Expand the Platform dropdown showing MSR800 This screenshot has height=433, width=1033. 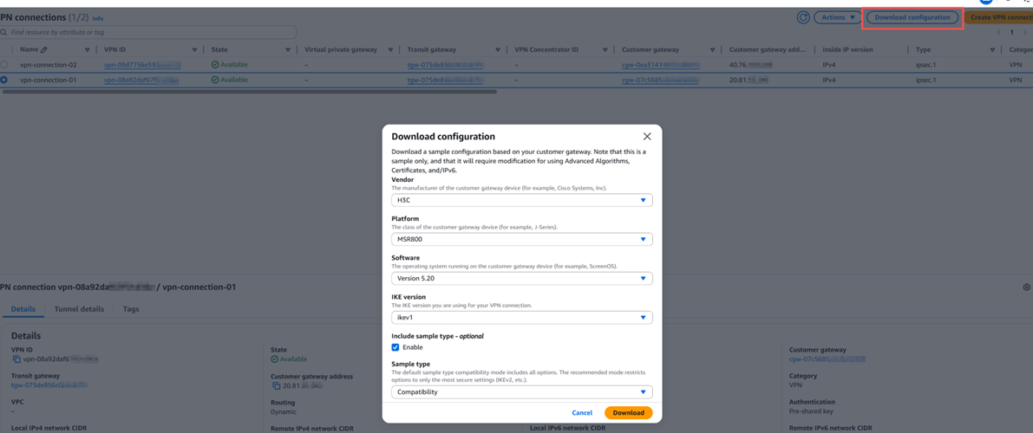pyautogui.click(x=521, y=239)
